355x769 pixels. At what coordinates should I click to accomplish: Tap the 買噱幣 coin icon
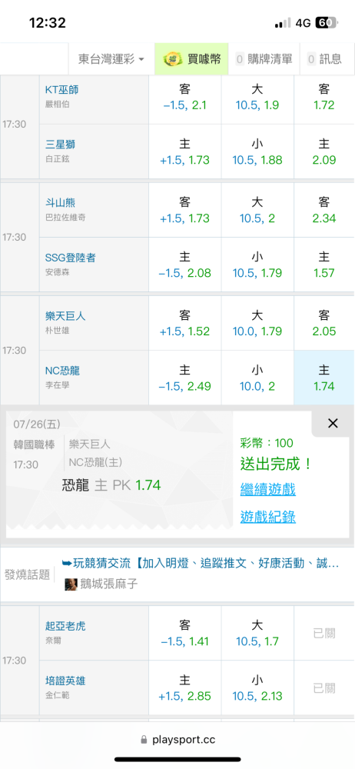(x=171, y=59)
